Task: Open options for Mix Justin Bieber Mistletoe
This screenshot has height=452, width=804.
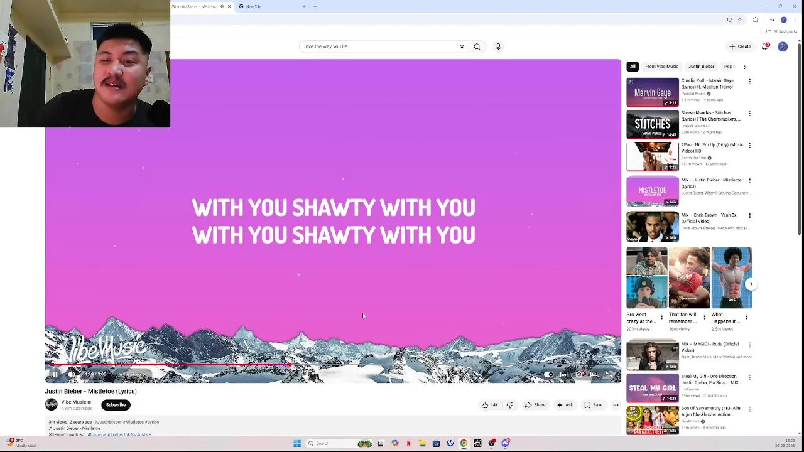Action: pyautogui.click(x=749, y=181)
